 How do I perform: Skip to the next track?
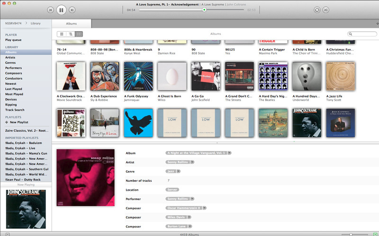coord(72,10)
